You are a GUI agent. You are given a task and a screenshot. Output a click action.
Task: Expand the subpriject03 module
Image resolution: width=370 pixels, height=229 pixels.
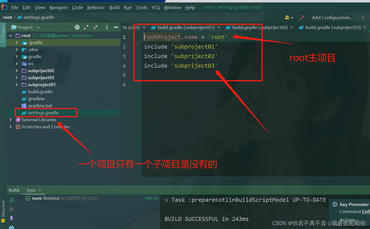point(17,78)
